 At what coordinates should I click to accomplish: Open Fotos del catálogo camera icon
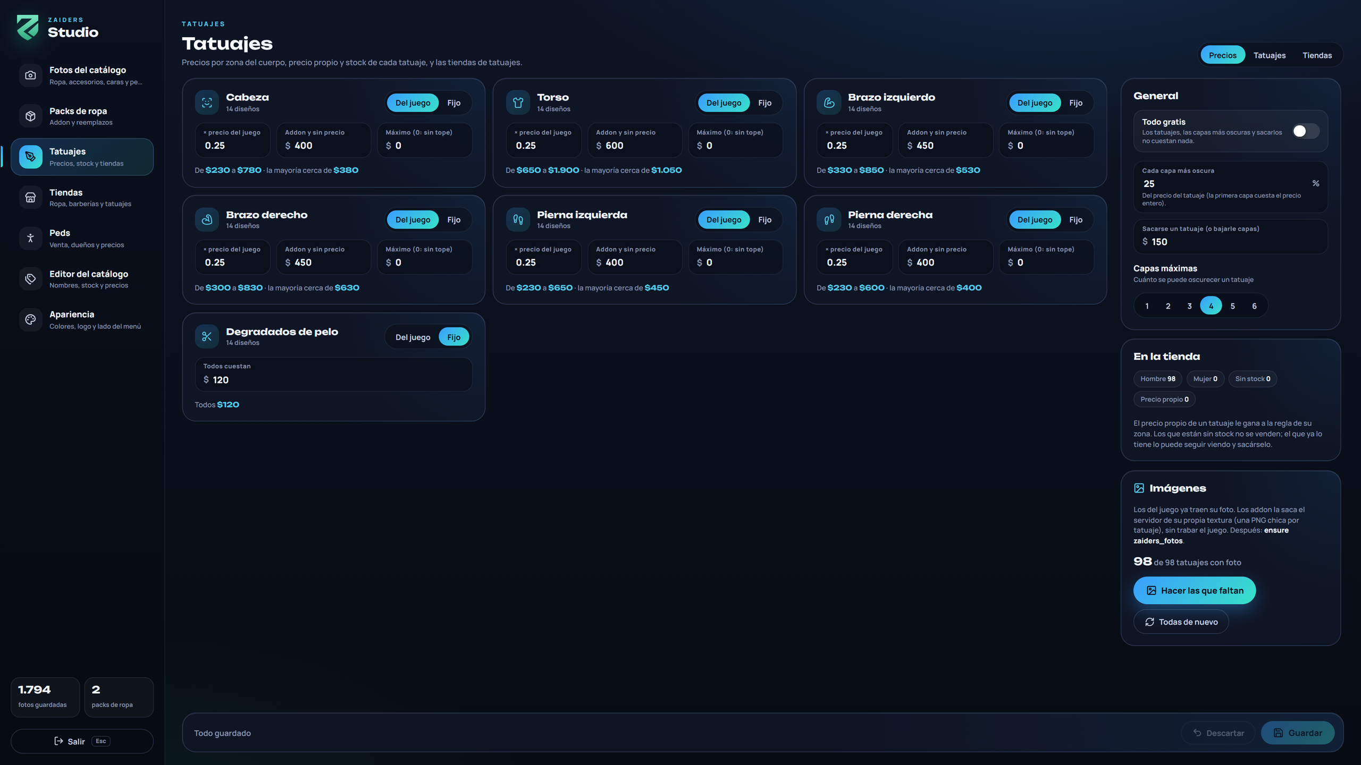click(x=30, y=75)
